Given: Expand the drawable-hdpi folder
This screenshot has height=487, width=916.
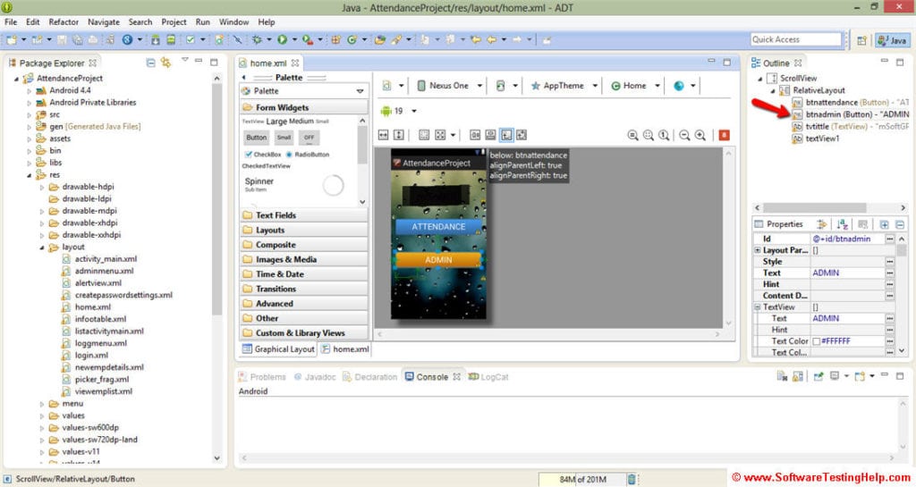Looking at the screenshot, I should click(42, 188).
